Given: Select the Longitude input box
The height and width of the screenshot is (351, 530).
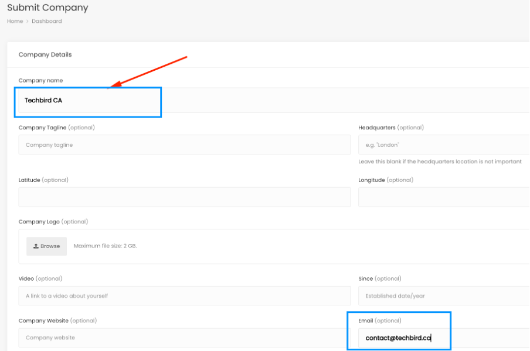Looking at the screenshot, I should click(444, 197).
